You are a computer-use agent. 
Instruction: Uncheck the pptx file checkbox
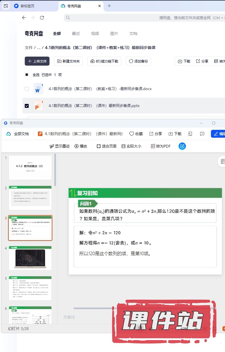click(27, 106)
